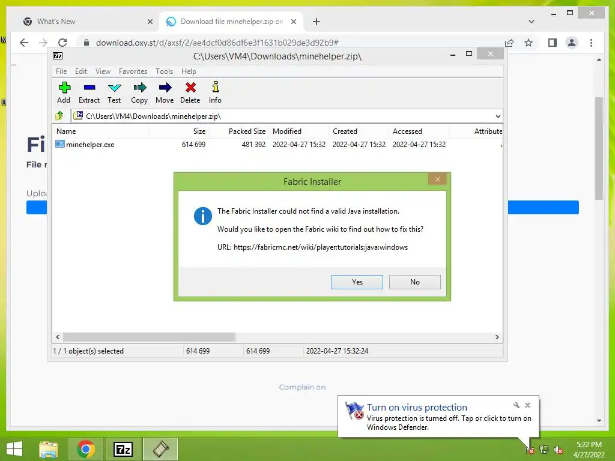Sort by Modified column header
This screenshot has height=461, width=615.
coord(298,131)
